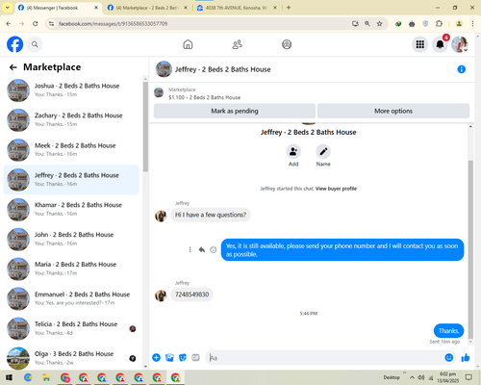Image resolution: width=481 pixels, height=385 pixels.
Task: Click the Name edit pencil icon
Action: [323, 151]
